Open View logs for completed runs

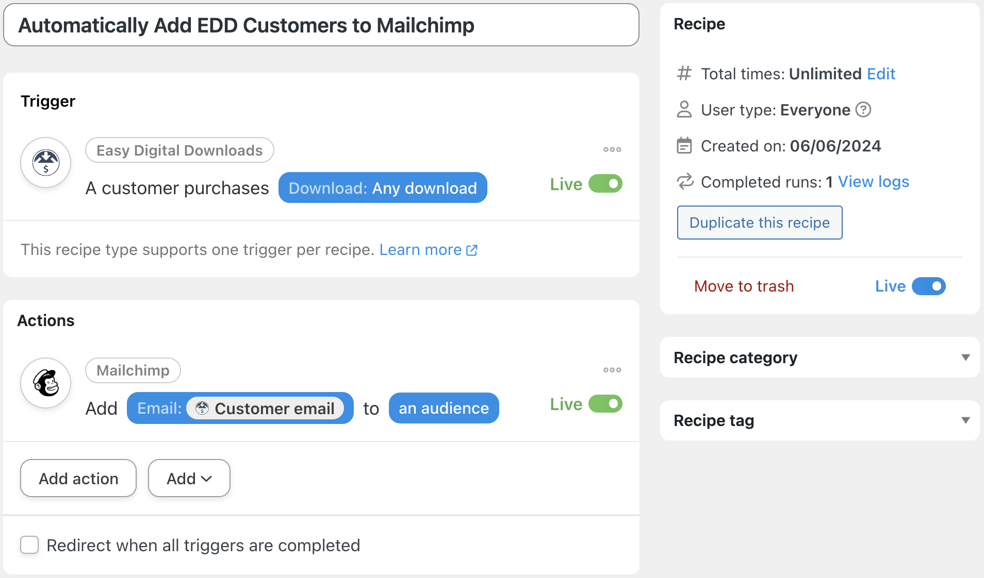click(x=873, y=182)
